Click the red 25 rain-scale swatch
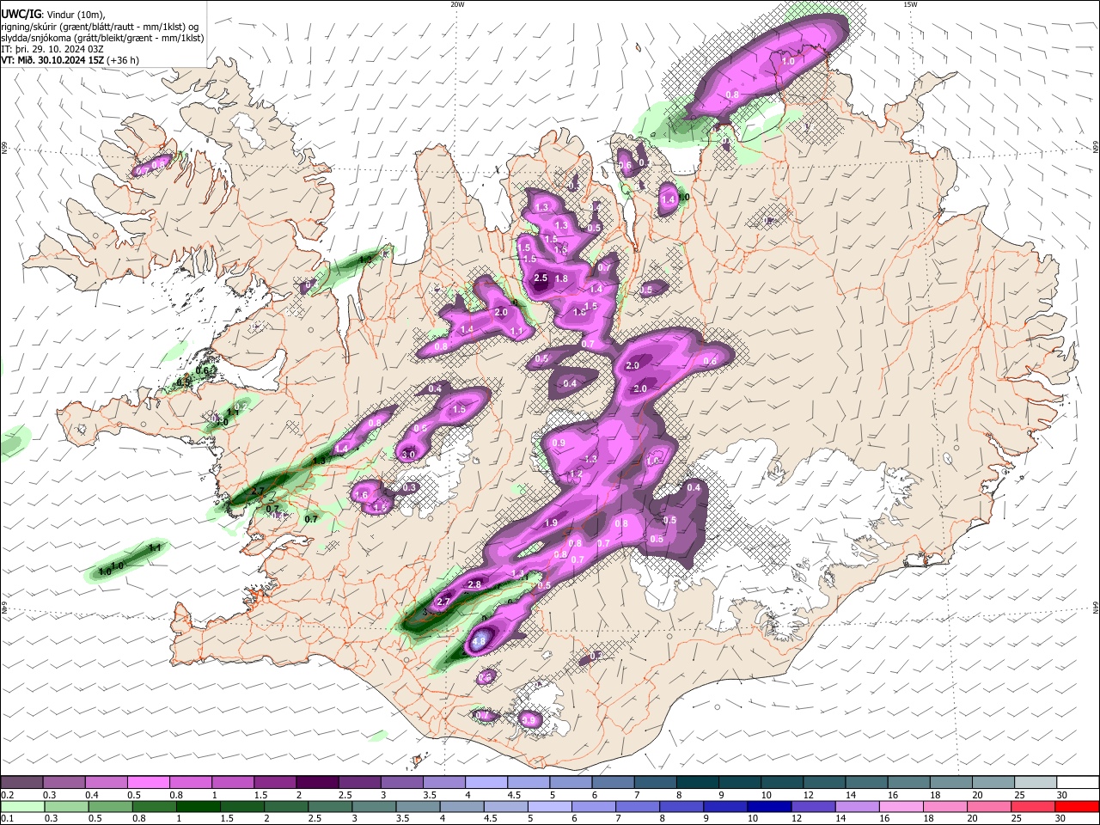Image resolution: width=1100 pixels, height=825 pixels. click(x=1033, y=807)
